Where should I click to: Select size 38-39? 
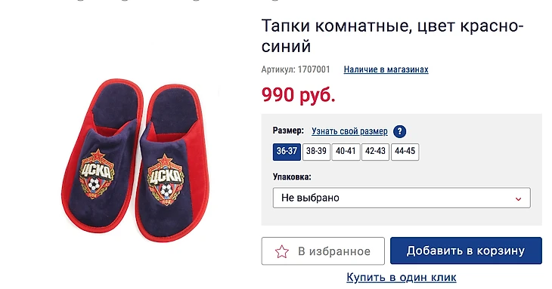tap(316, 152)
